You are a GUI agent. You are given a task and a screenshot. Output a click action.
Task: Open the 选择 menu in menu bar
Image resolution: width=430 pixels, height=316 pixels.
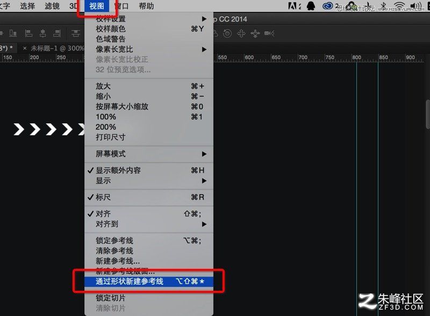coord(27,6)
